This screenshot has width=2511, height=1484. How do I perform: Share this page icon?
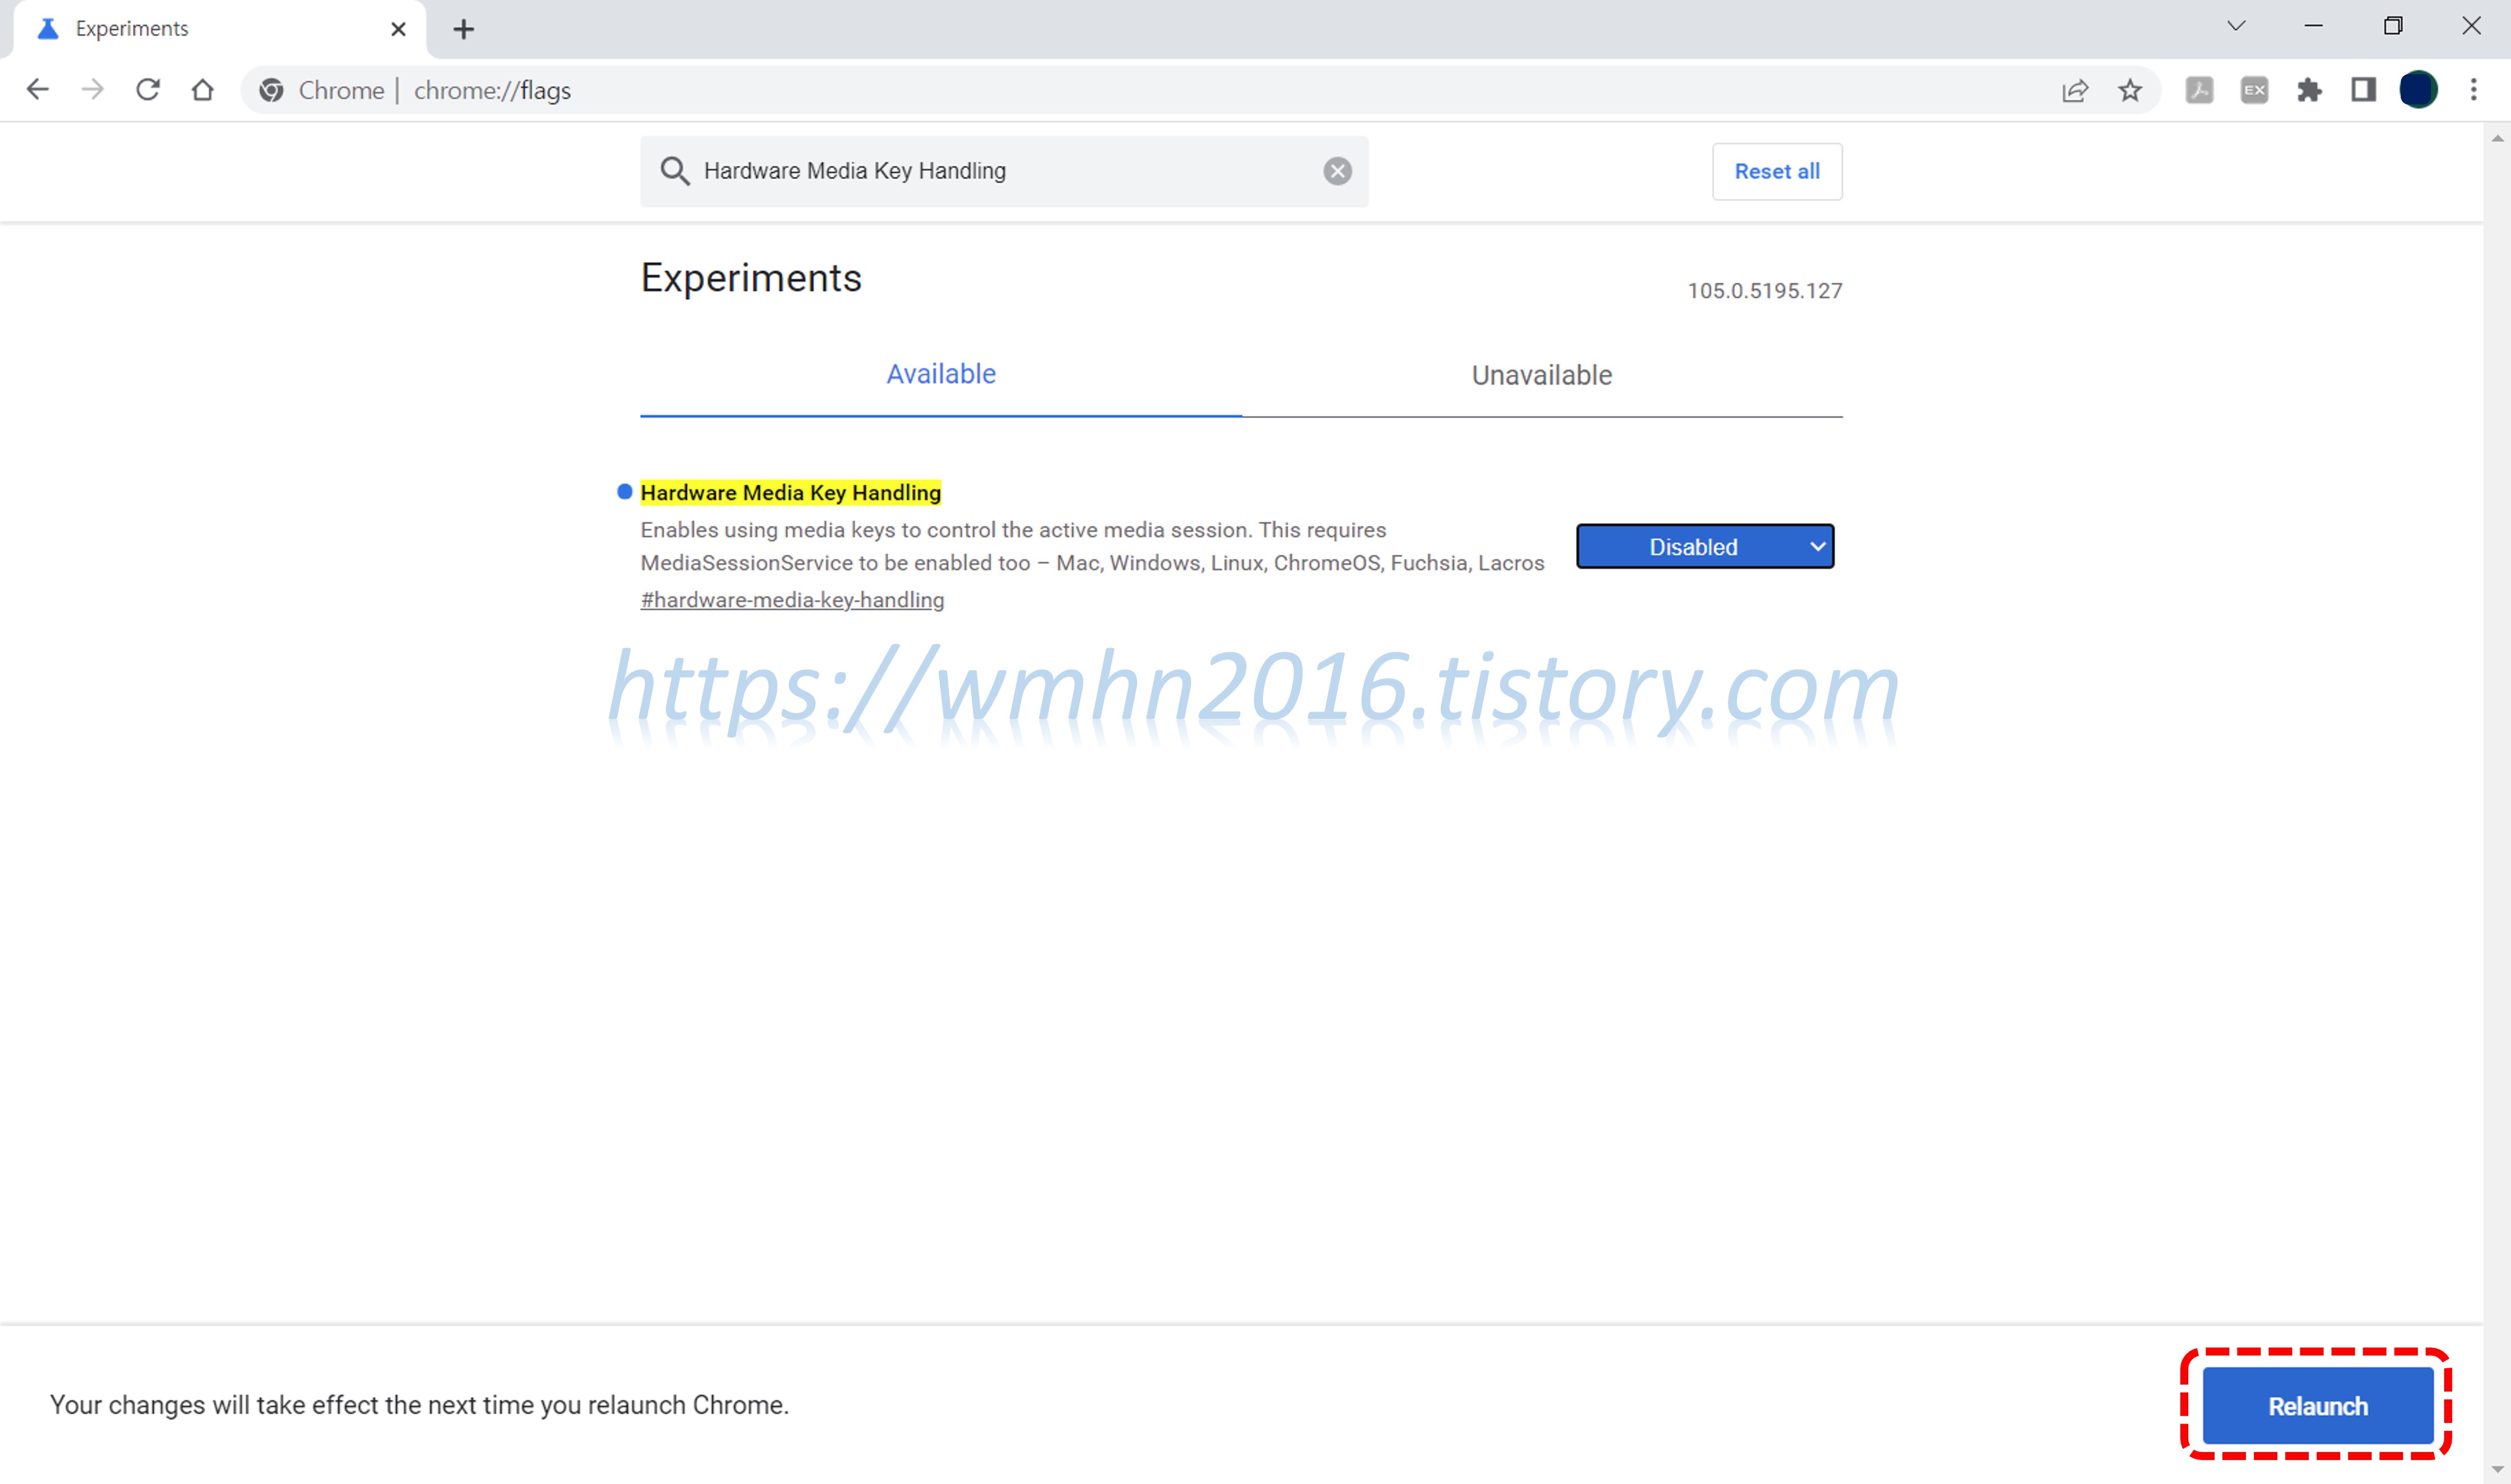click(2075, 90)
